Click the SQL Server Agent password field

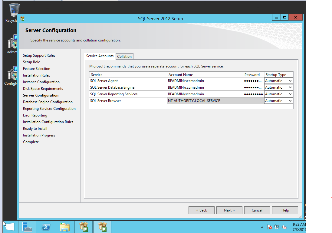[253, 81]
